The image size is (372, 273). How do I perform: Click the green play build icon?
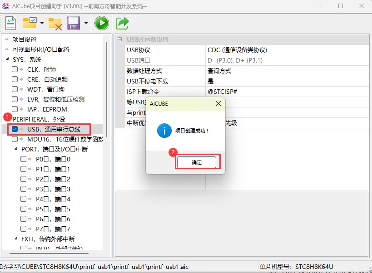coord(102,23)
